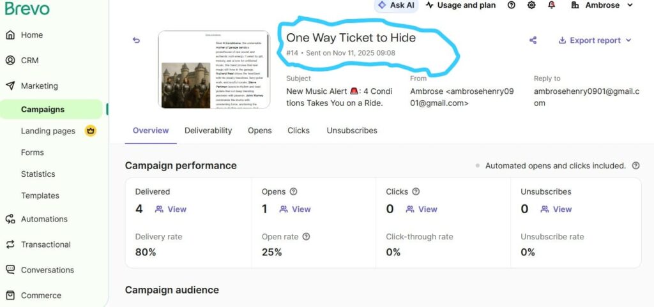The width and height of the screenshot is (654, 307).
Task: Click the Usage and plan pulse icon
Action: (430, 5)
